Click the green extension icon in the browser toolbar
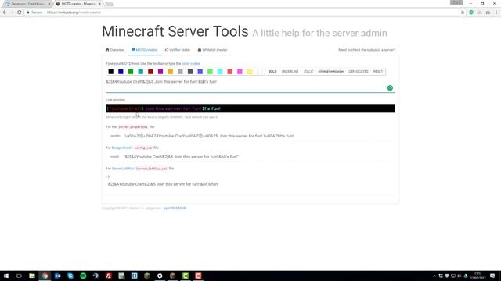Screen dimensions: 501x281 tap(471, 12)
